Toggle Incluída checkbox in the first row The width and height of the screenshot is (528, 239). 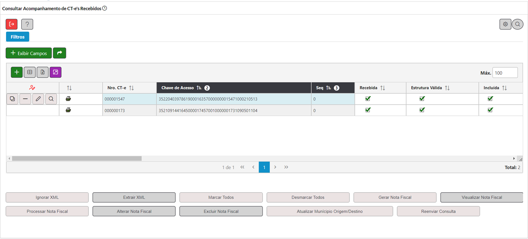(490, 99)
